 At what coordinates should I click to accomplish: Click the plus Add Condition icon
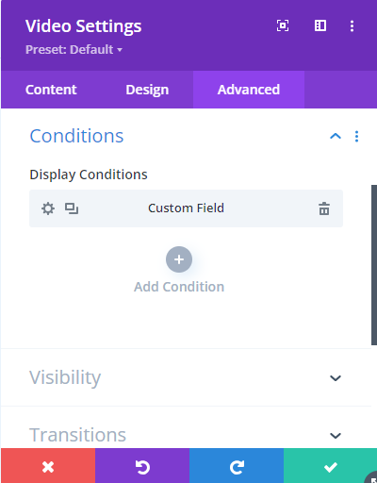[x=179, y=259]
